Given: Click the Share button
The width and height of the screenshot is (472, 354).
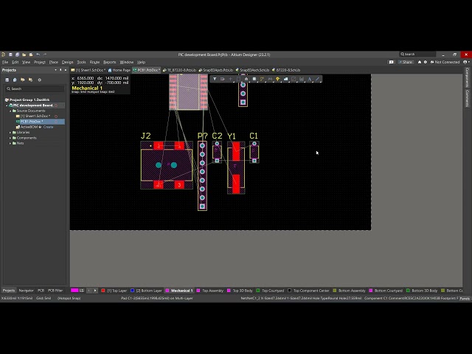Looking at the screenshot, I should point(406,62).
